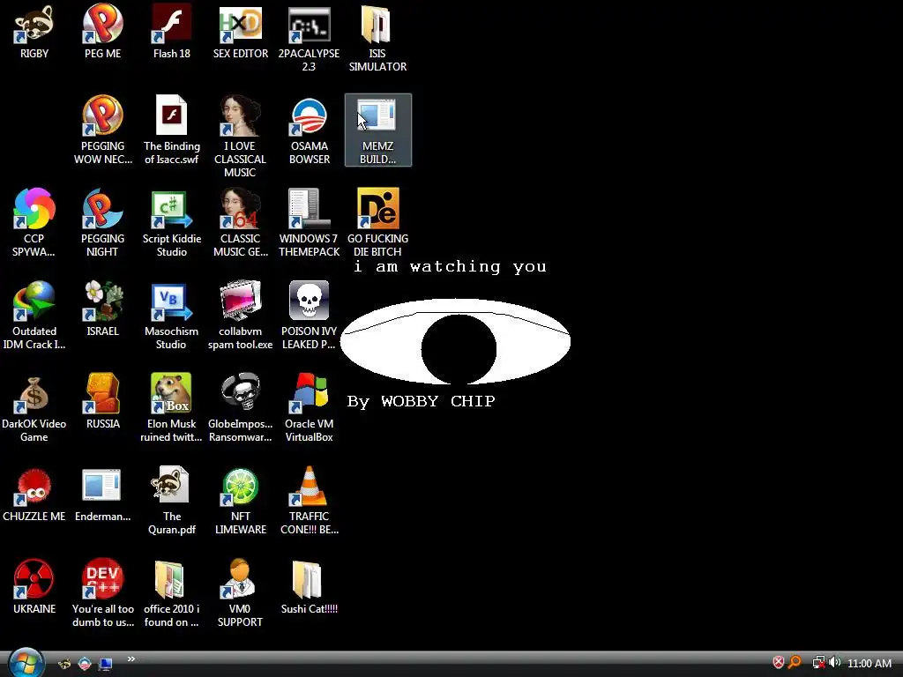Image resolution: width=903 pixels, height=677 pixels.
Task: Select the DarkOK Video Game money bag
Action: coord(34,408)
